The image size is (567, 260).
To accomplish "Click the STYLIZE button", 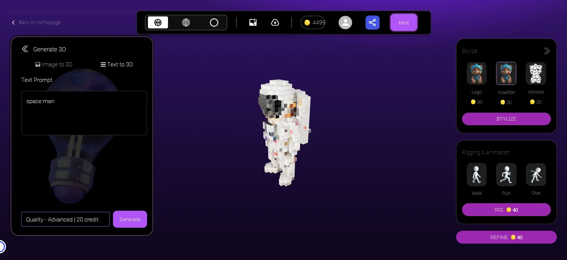I will pos(506,119).
